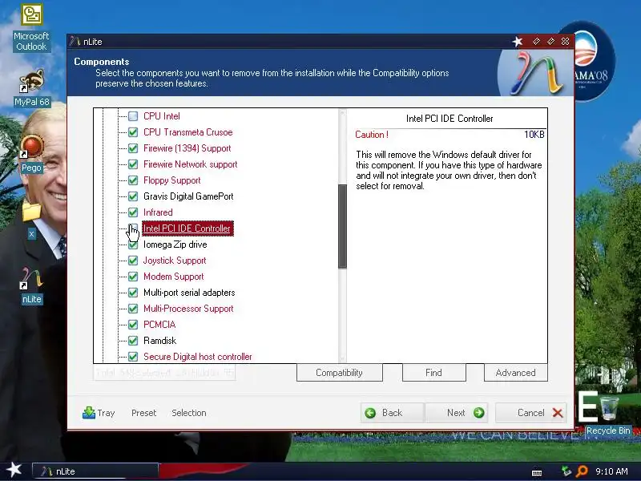Uncheck Firewire Network support checkbox
Screen dimensions: 641x481
(x=133, y=164)
